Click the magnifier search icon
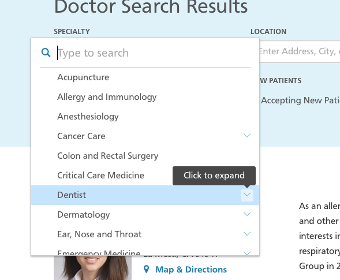The width and height of the screenshot is (340, 280). (x=46, y=53)
